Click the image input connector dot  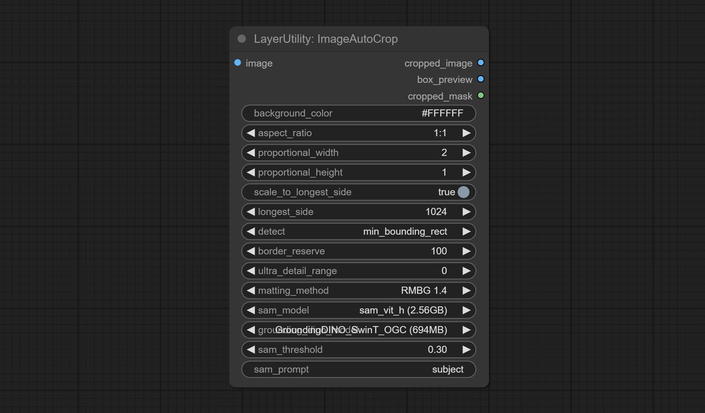pyautogui.click(x=238, y=63)
